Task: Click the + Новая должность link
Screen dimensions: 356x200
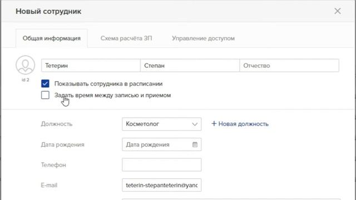Action: coord(240,124)
